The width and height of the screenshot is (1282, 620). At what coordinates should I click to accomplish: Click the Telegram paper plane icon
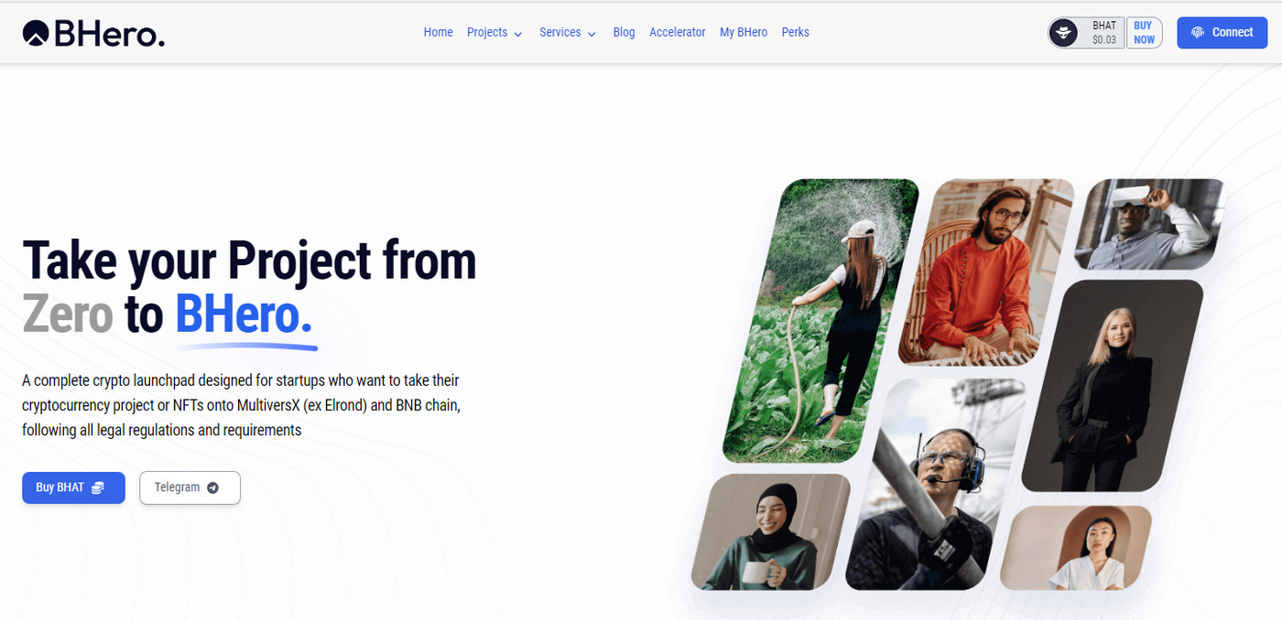(x=213, y=487)
